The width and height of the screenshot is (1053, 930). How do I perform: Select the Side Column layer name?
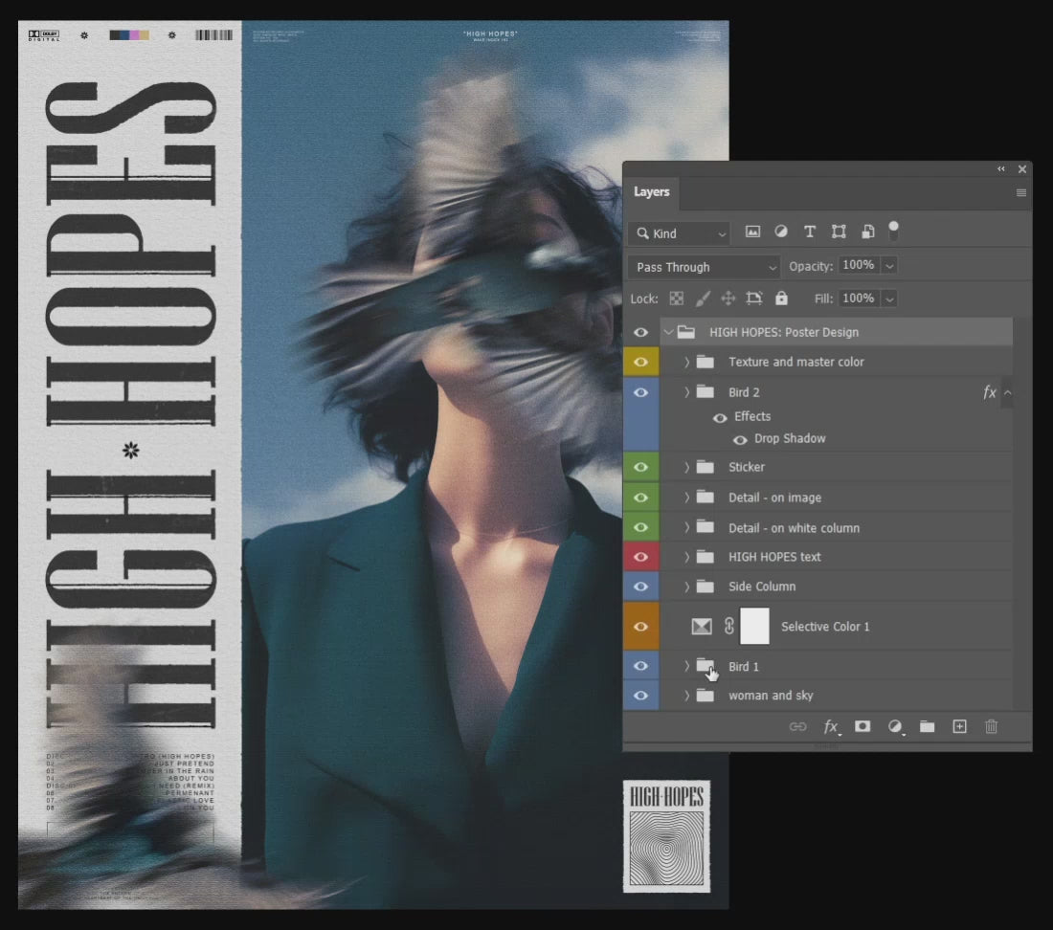pos(762,587)
